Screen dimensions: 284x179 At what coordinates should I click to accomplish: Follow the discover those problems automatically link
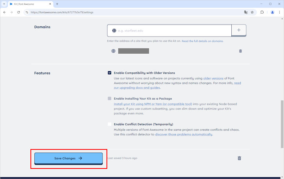coord(184,134)
